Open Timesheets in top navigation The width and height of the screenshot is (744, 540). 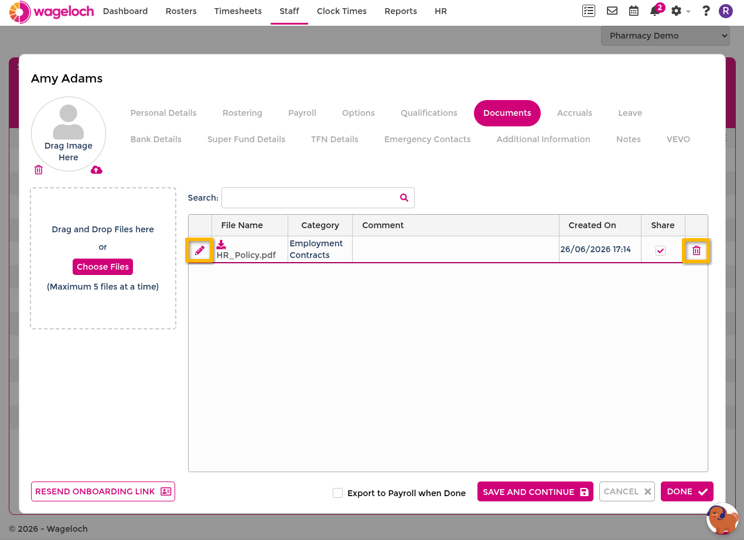tap(238, 11)
